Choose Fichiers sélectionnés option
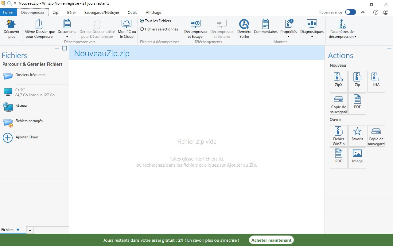The width and height of the screenshot is (393, 246). [x=142, y=29]
